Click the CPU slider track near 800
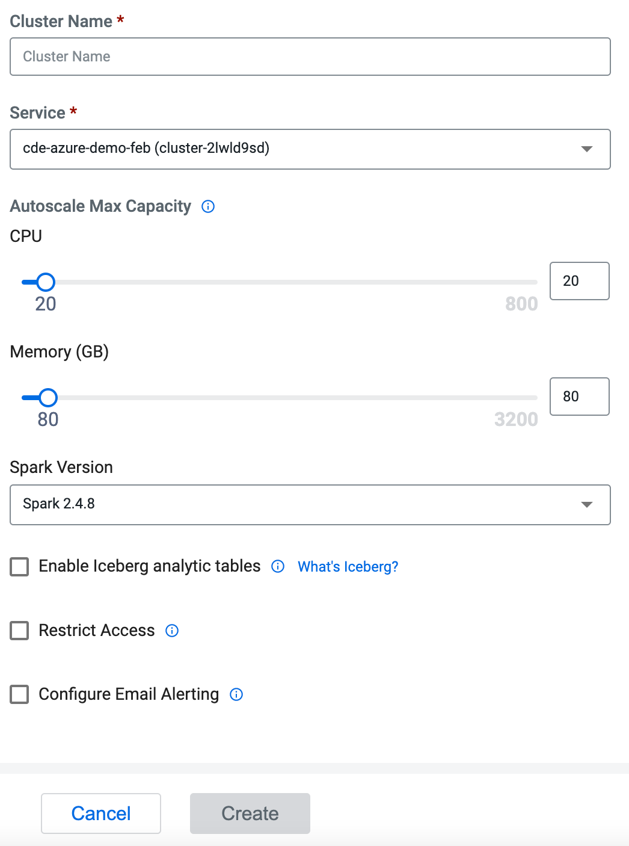This screenshot has height=846, width=629. tap(529, 282)
